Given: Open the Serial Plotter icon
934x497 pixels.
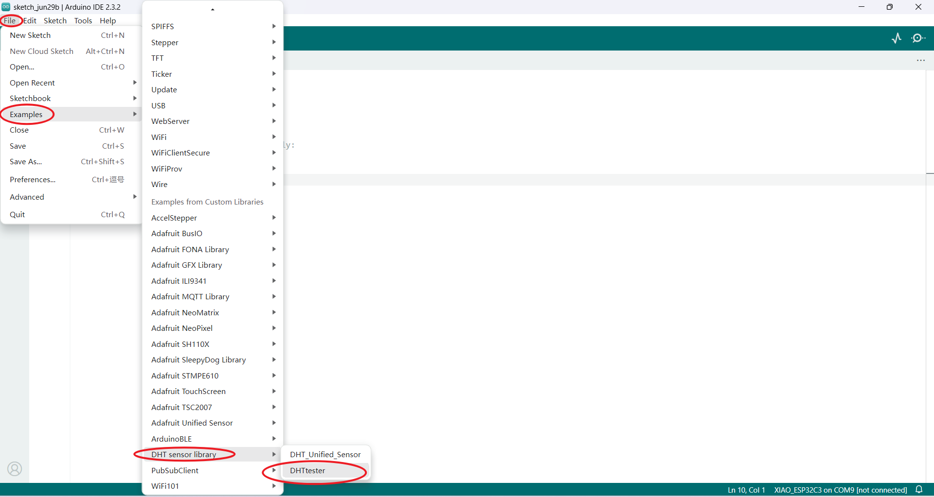Looking at the screenshot, I should click(897, 38).
